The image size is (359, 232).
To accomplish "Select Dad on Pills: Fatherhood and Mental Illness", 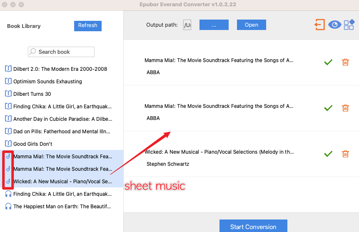I will pos(62,132).
